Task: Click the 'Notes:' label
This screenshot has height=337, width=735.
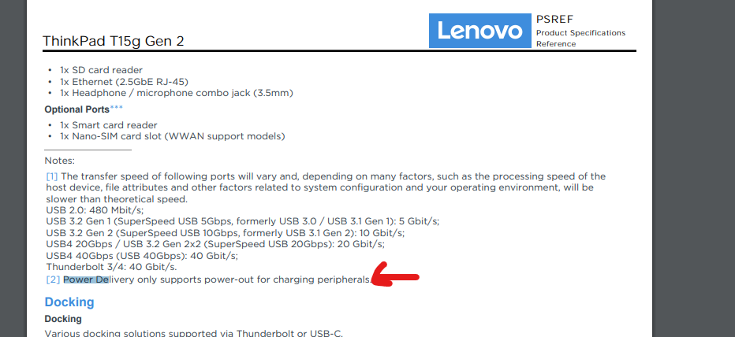Action: (60, 161)
